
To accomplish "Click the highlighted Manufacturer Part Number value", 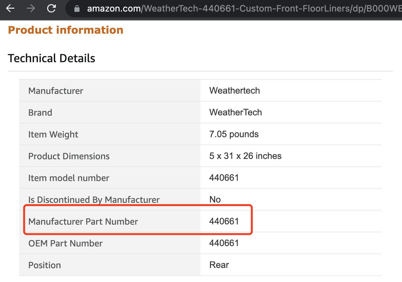I will pyautogui.click(x=224, y=221).
